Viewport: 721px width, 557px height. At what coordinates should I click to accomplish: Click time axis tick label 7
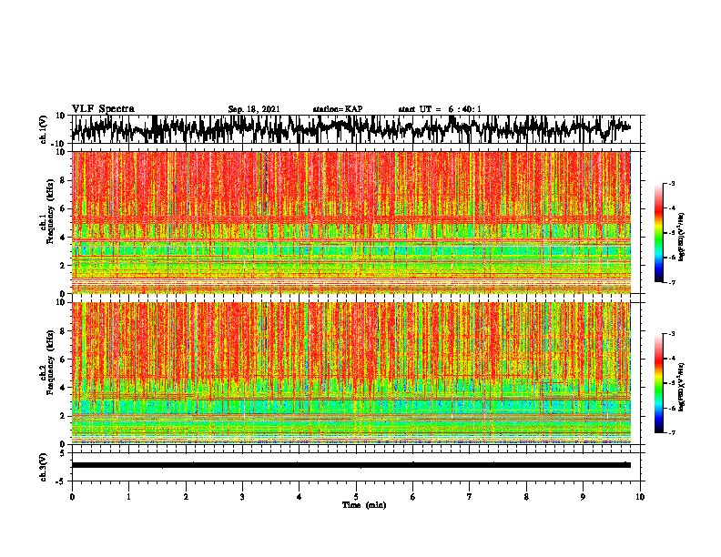click(470, 497)
